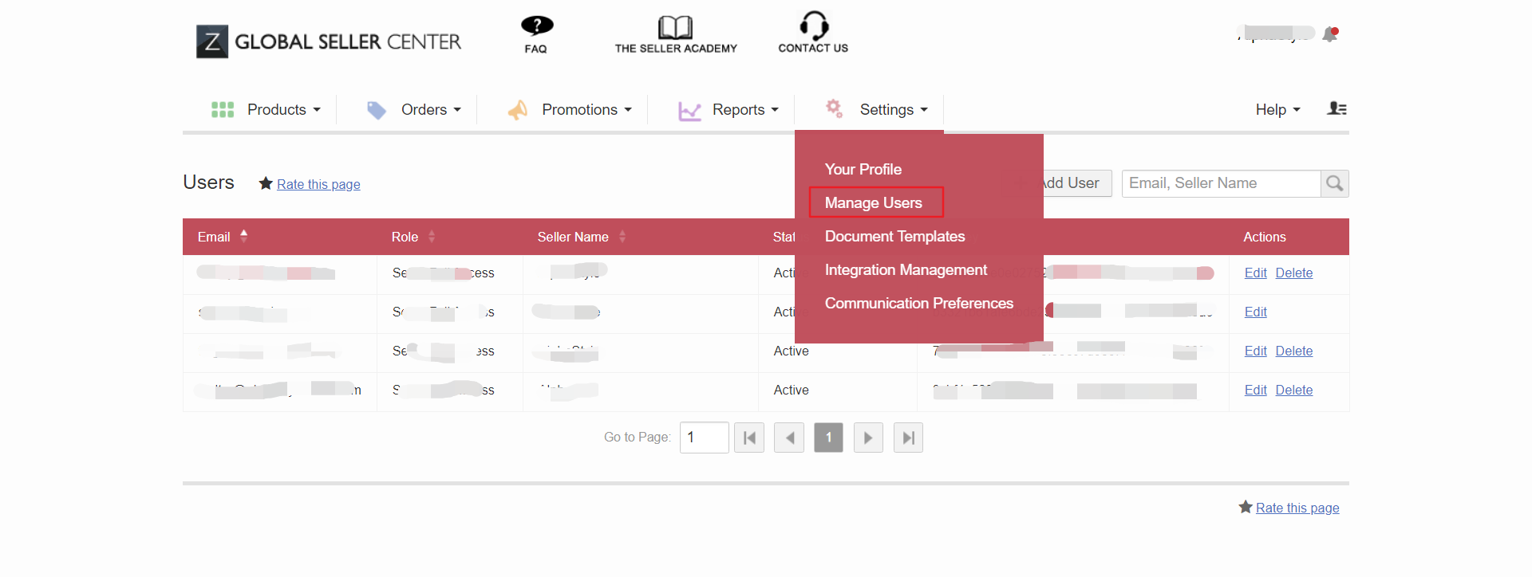The width and height of the screenshot is (1532, 577).
Task: Click star icon beside top Rate this page
Action: click(266, 183)
